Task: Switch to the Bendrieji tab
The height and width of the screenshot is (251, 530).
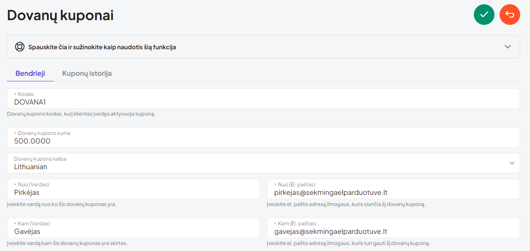Action: tap(30, 73)
